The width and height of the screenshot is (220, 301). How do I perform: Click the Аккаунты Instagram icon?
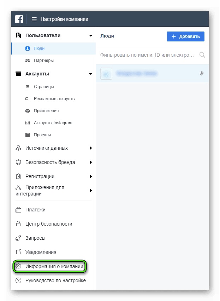pyautogui.click(x=28, y=123)
